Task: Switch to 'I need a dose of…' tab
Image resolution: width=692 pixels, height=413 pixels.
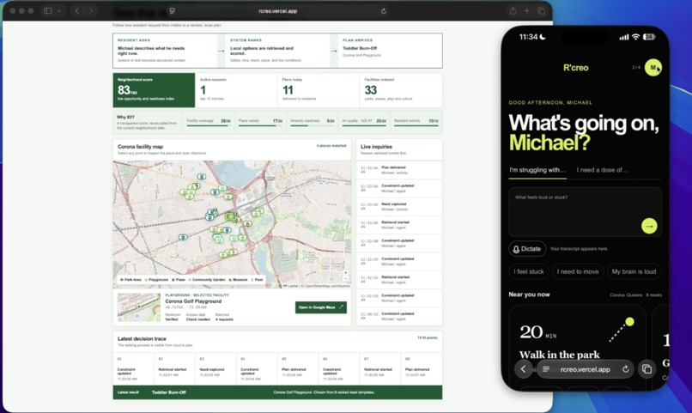Action: (x=602, y=170)
